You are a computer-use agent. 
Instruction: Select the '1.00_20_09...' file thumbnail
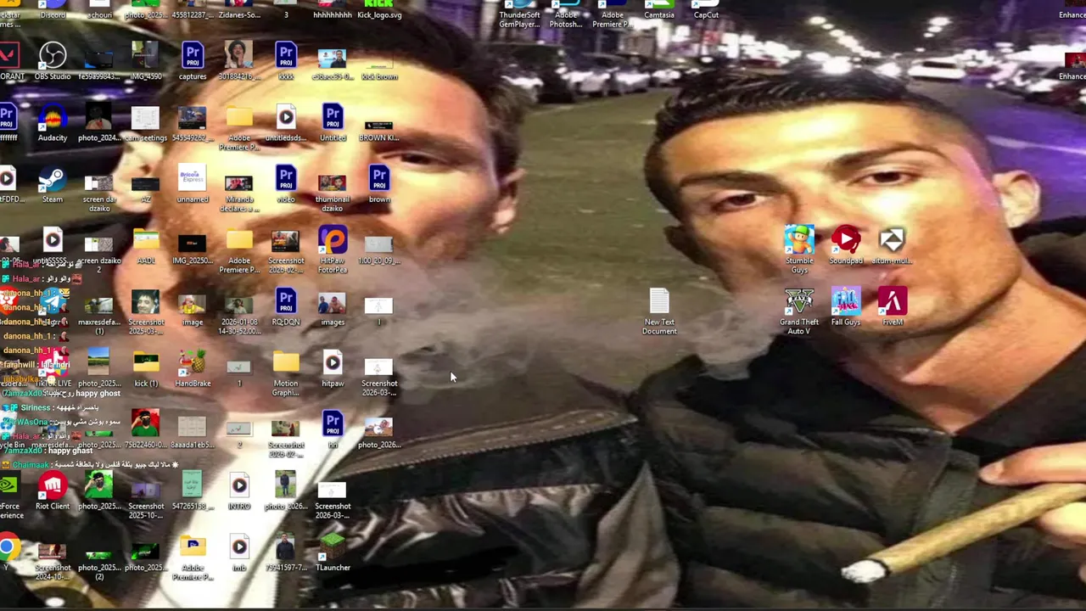(x=379, y=246)
